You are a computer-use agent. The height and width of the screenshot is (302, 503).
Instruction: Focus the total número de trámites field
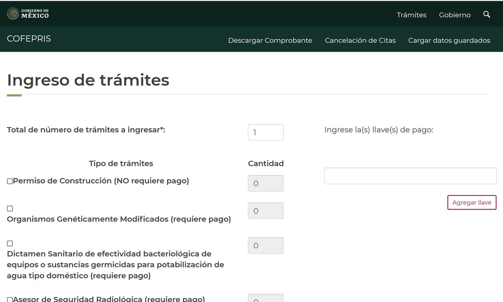tap(265, 133)
